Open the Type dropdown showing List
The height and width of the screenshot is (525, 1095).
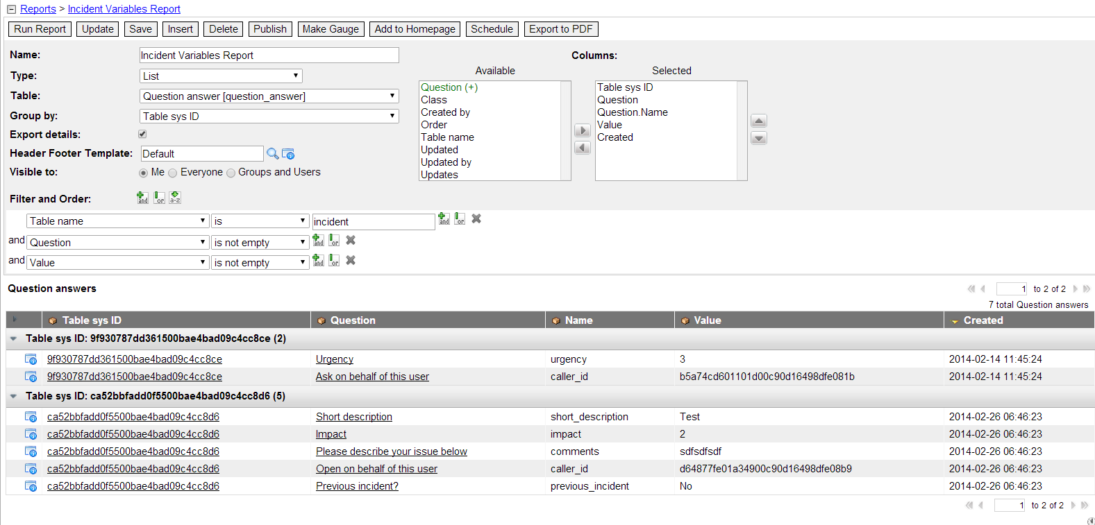[x=221, y=76]
